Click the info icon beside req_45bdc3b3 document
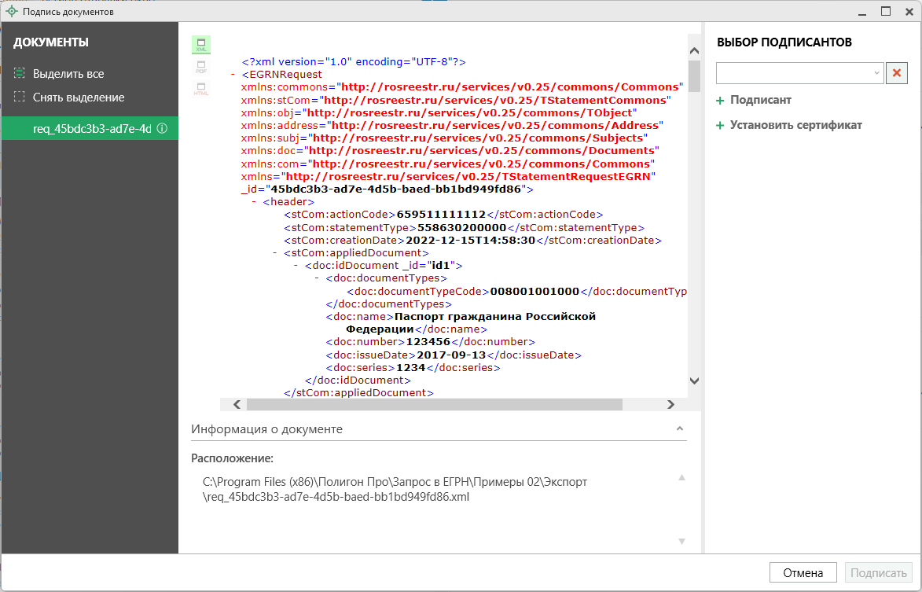 162,129
